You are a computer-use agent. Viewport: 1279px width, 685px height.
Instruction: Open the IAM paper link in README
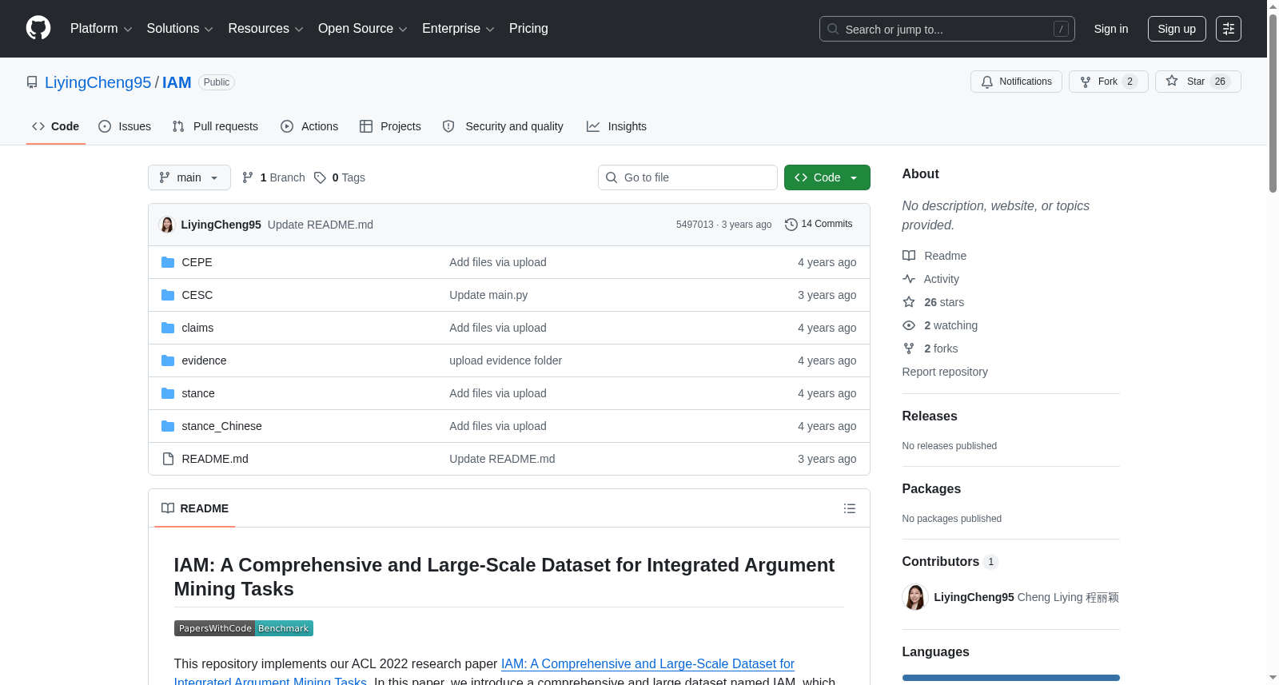647,664
